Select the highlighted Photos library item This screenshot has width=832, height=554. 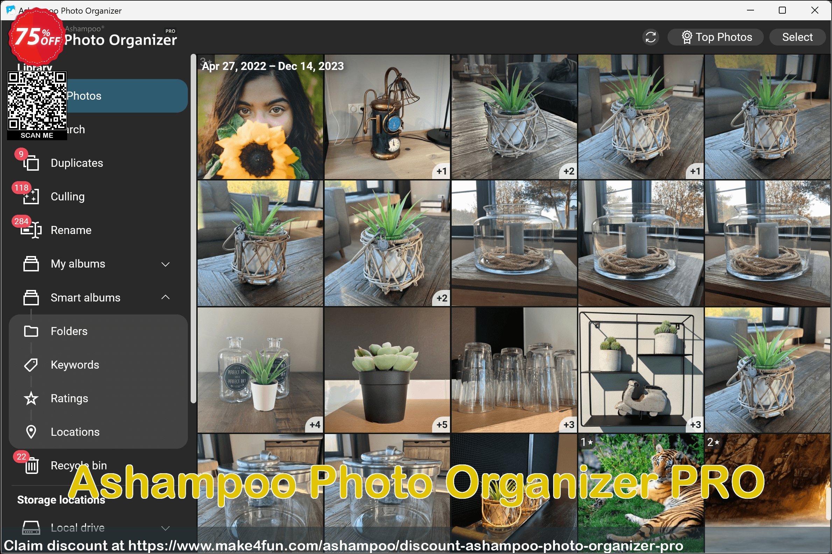click(99, 96)
